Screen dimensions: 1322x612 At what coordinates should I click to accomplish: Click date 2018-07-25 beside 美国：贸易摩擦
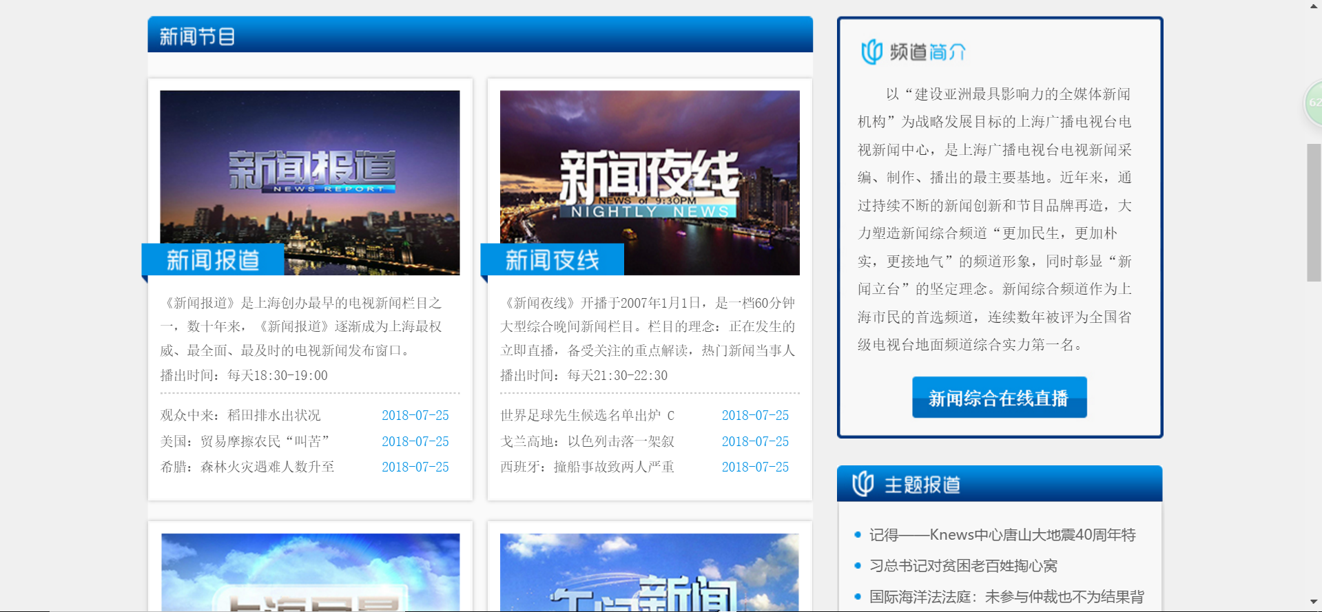pyautogui.click(x=415, y=441)
